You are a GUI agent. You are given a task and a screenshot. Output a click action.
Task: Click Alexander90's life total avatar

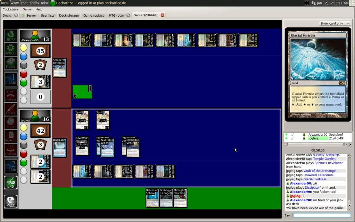[x=35, y=36]
